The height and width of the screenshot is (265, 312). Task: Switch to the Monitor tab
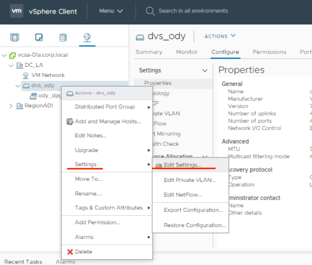(187, 52)
